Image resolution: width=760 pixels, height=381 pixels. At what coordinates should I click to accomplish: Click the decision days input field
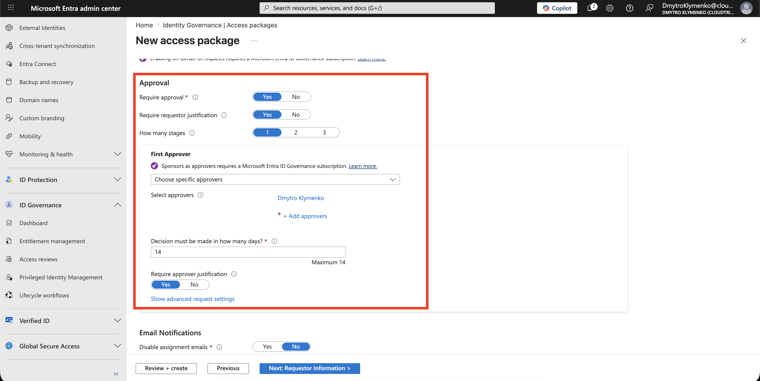pos(248,252)
